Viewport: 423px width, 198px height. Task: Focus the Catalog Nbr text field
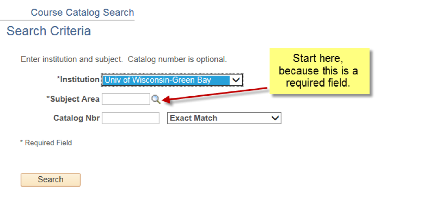point(131,118)
